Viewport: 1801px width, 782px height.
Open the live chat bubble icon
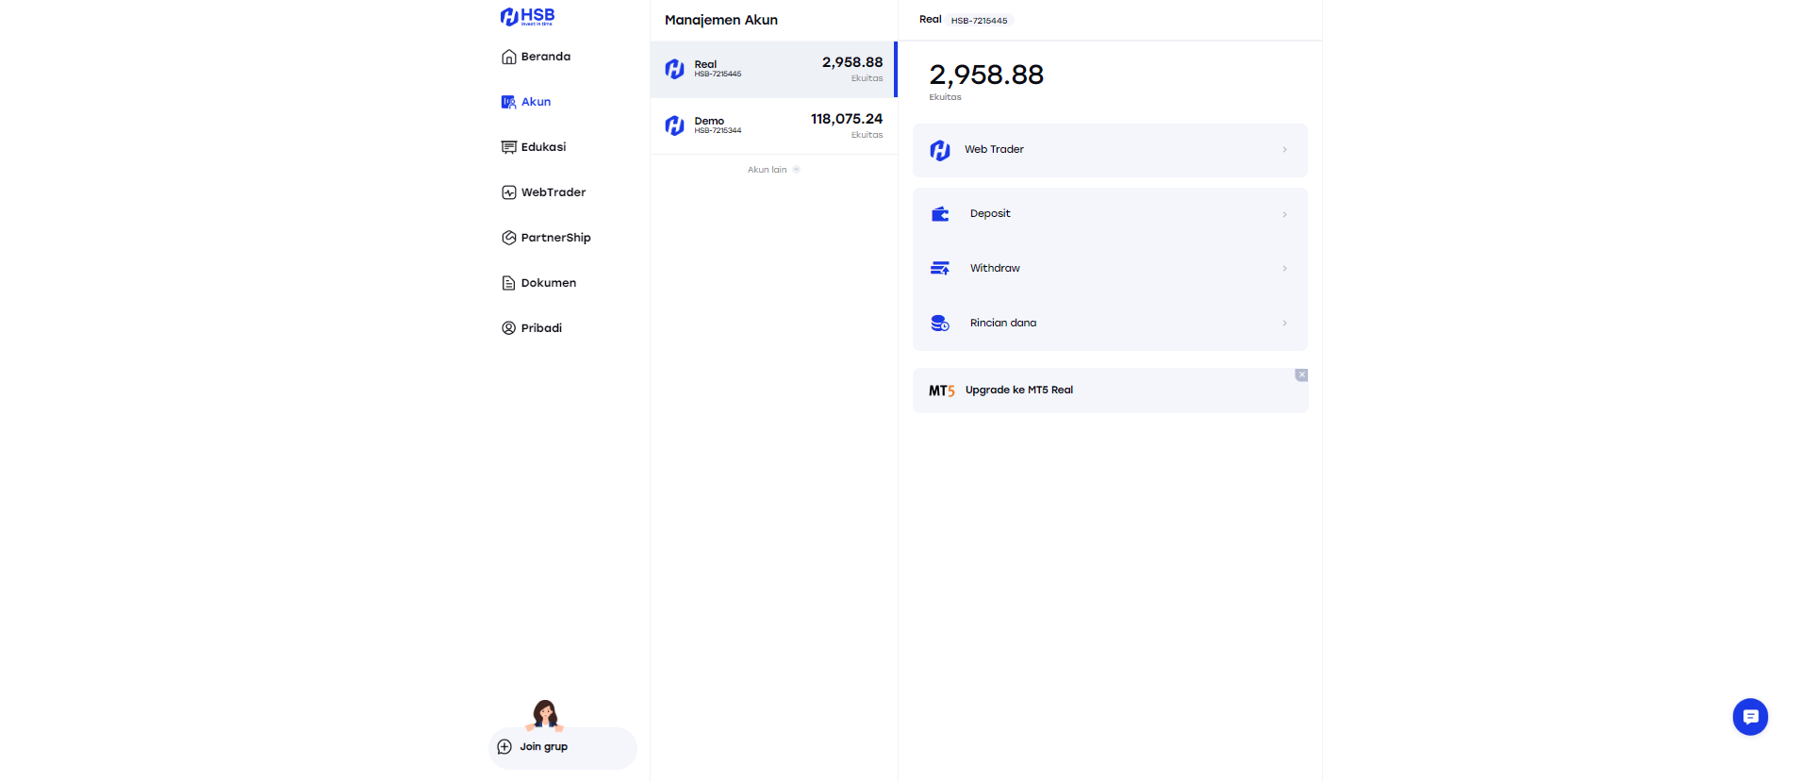point(1750,717)
